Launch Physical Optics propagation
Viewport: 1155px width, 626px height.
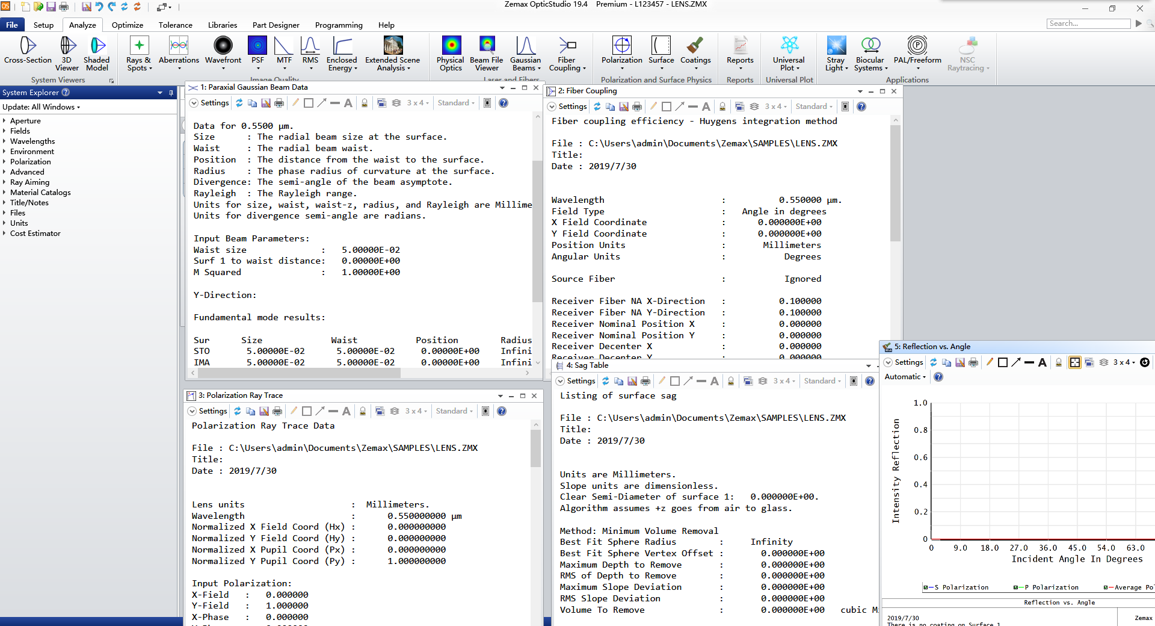pyautogui.click(x=451, y=54)
